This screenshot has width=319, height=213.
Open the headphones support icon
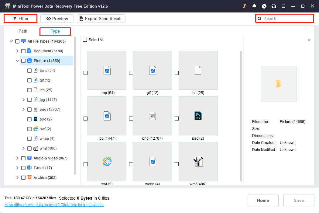tap(274, 6)
